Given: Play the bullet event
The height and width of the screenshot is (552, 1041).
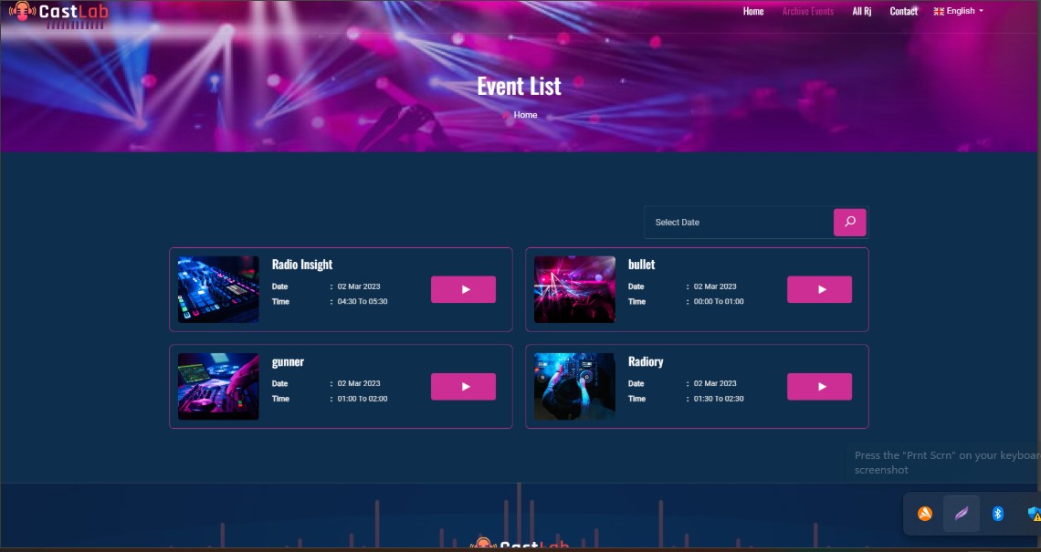Looking at the screenshot, I should [x=819, y=289].
